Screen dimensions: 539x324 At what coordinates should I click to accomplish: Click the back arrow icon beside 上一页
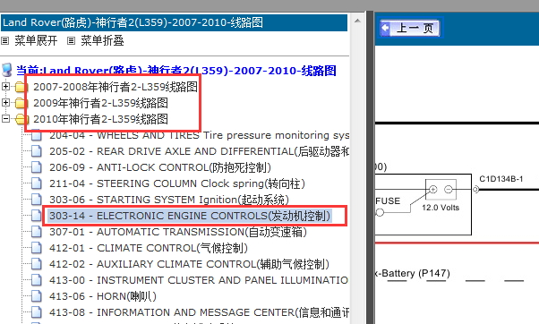point(386,28)
